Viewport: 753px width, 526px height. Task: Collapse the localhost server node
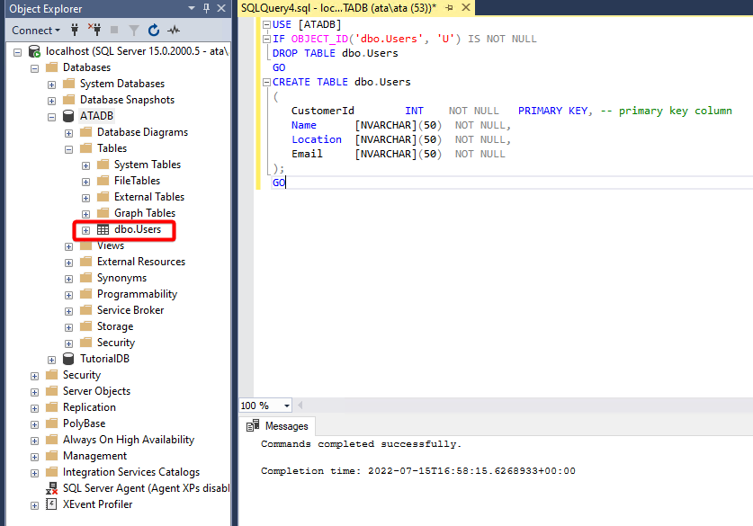coord(18,52)
